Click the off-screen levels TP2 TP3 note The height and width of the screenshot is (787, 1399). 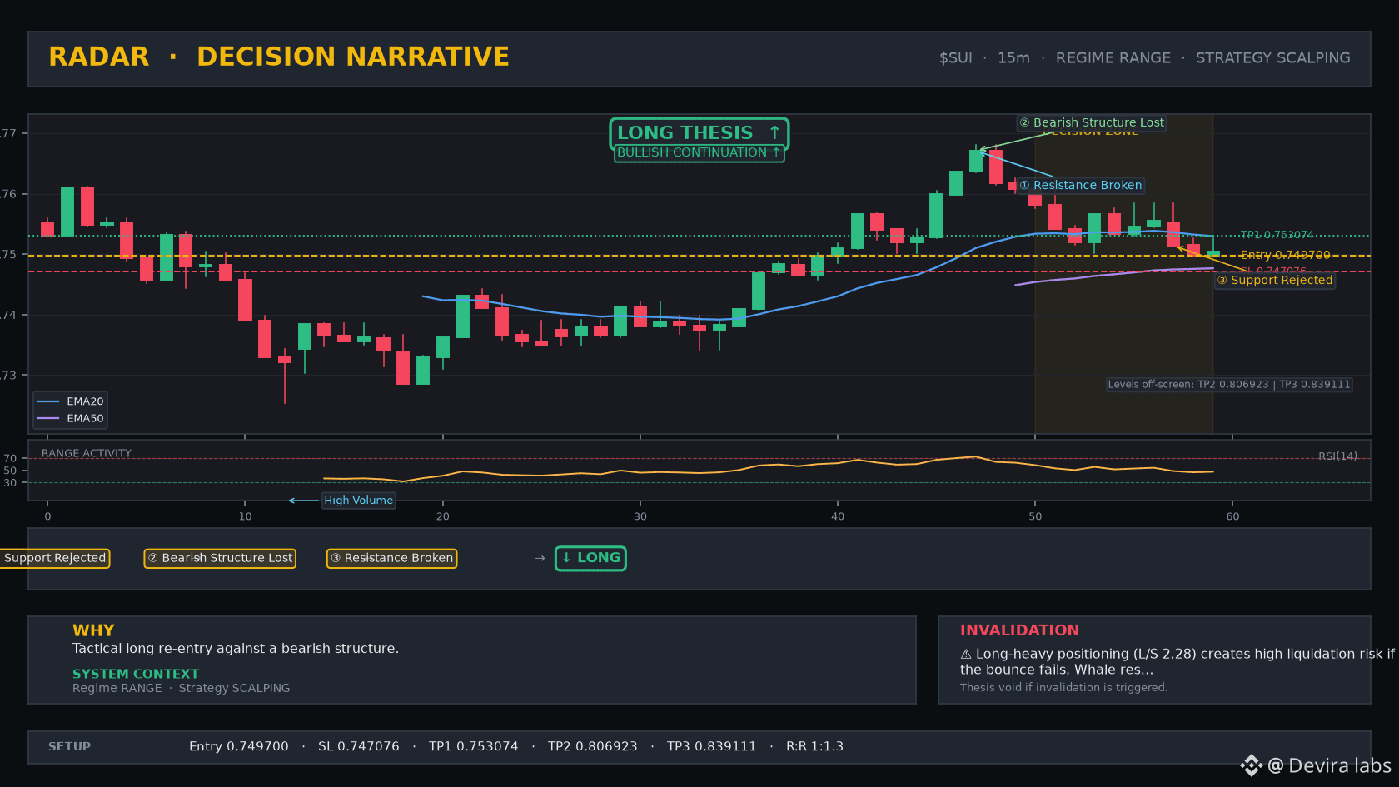1229,385
